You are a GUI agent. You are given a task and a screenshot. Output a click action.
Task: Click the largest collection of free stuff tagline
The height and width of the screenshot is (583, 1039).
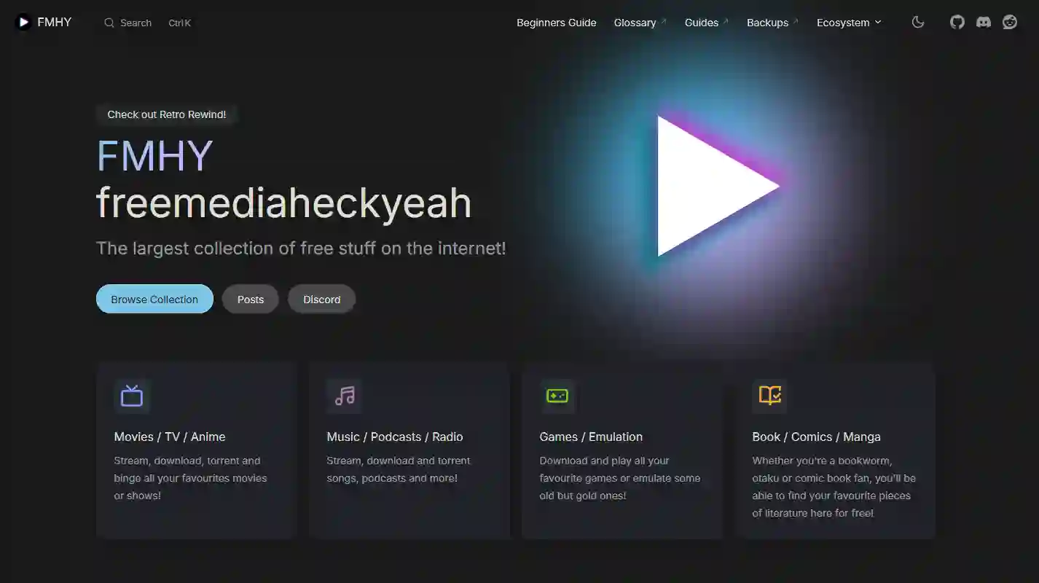(301, 249)
